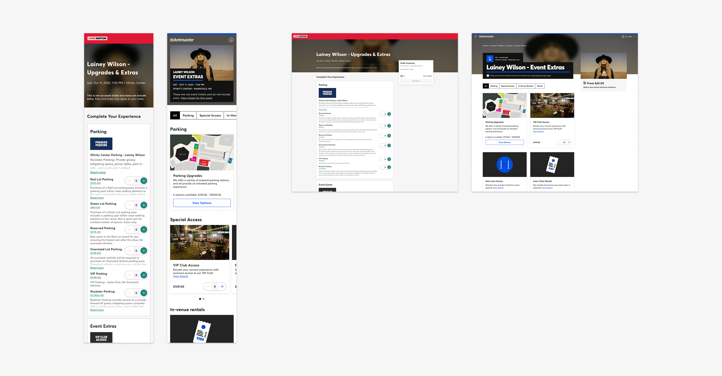Select the Parking tab in Ticketmaster mobile
The image size is (722, 376).
coord(188,115)
